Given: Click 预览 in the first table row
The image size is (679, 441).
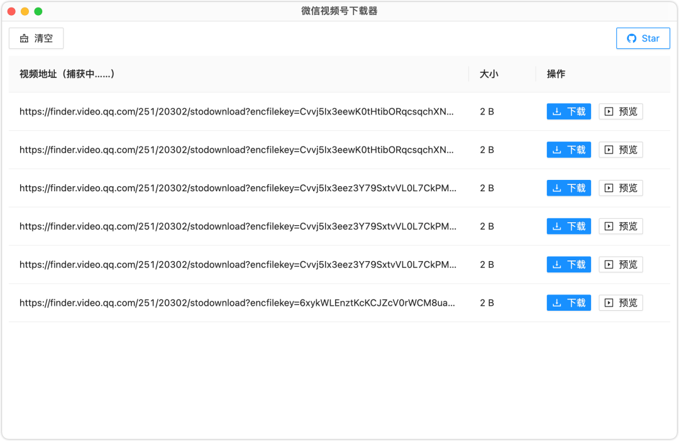Looking at the screenshot, I should tap(621, 112).
